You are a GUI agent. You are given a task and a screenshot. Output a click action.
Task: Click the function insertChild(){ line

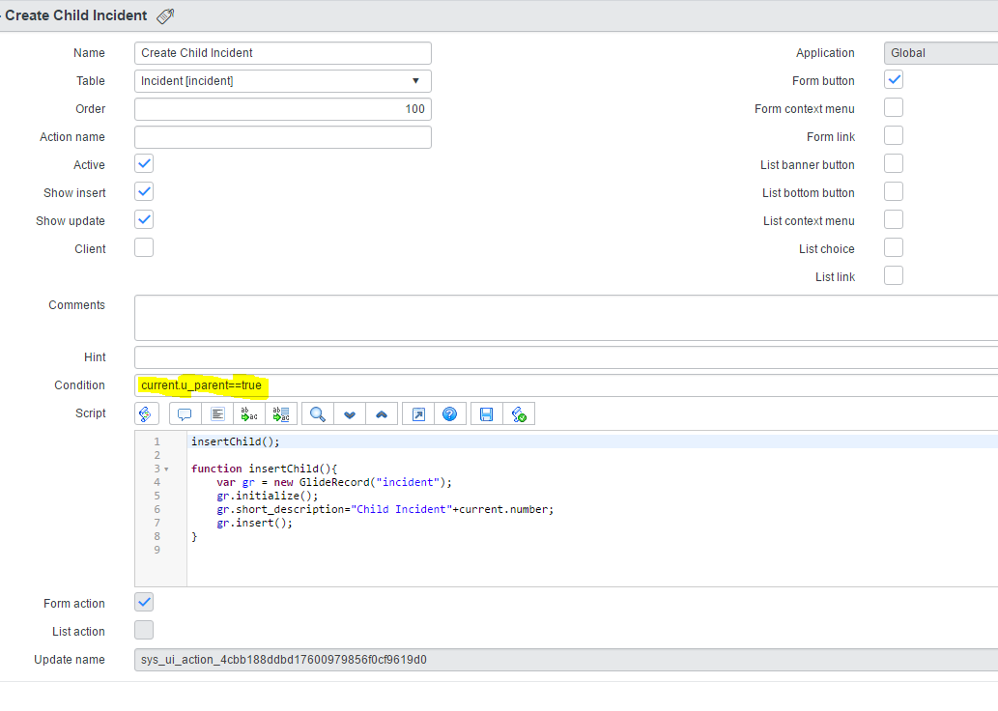pos(264,469)
